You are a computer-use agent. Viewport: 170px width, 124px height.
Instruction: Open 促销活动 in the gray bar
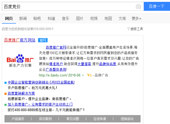[127, 119]
